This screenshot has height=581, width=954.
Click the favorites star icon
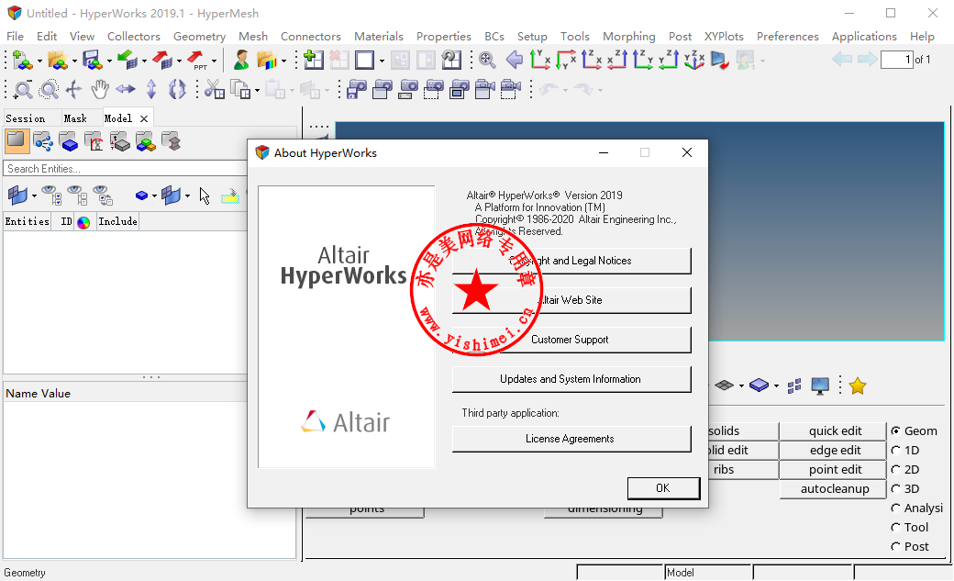click(x=858, y=385)
